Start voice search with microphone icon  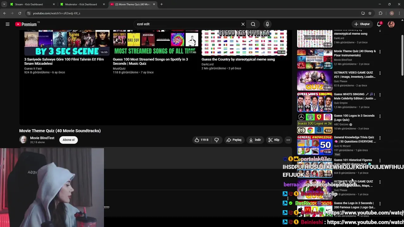click(x=267, y=24)
